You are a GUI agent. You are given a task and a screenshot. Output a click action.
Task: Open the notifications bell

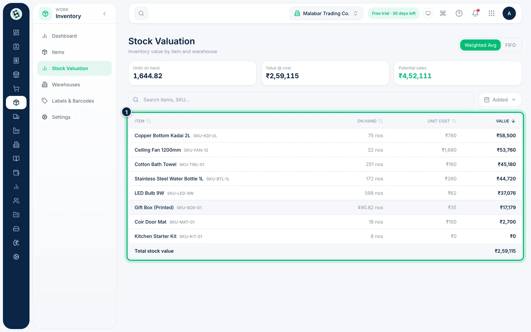point(475,13)
